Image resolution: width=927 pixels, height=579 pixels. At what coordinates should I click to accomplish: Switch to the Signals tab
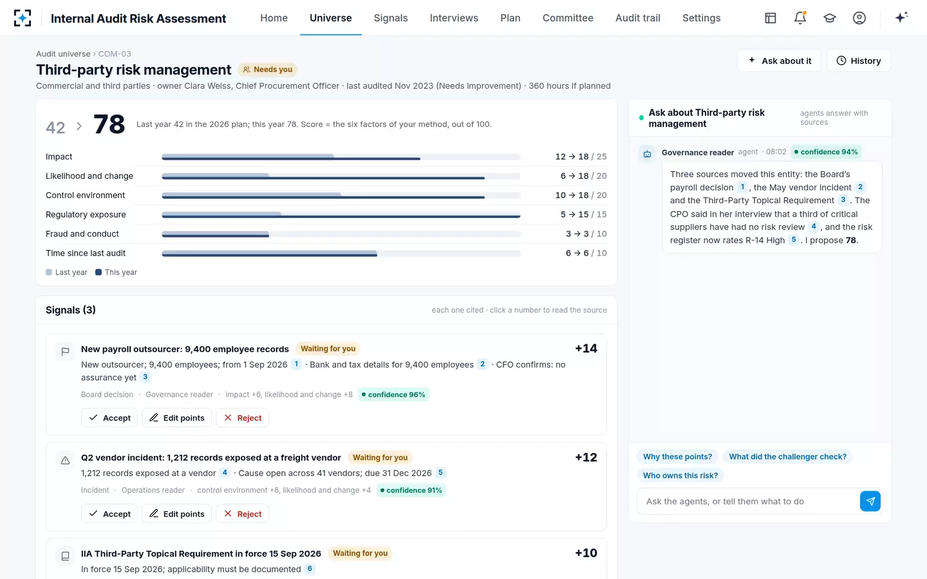coord(391,18)
